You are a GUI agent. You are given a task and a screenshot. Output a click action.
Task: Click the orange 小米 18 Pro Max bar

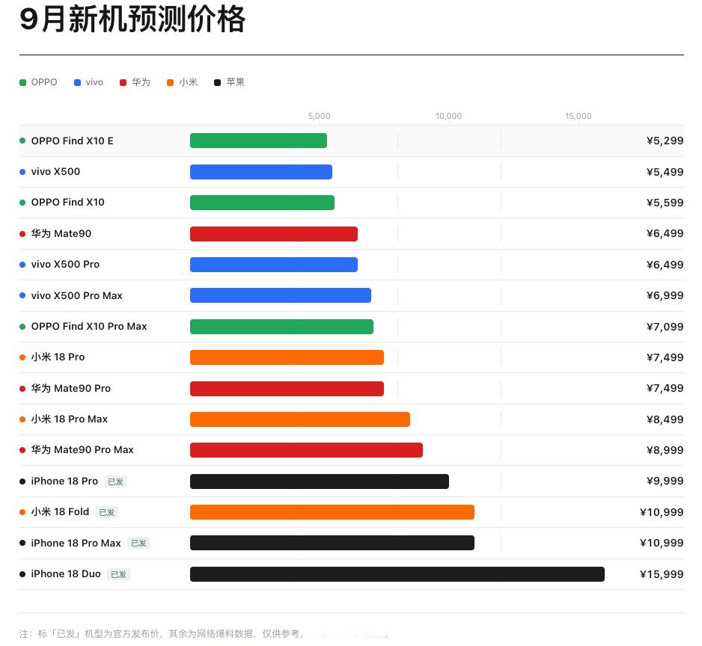tap(300, 419)
